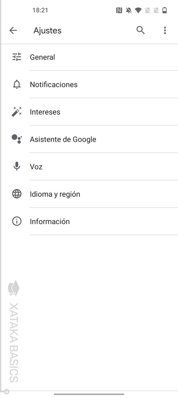Open Asistente de Google settings
The image size is (178, 398).
pyautogui.click(x=89, y=139)
